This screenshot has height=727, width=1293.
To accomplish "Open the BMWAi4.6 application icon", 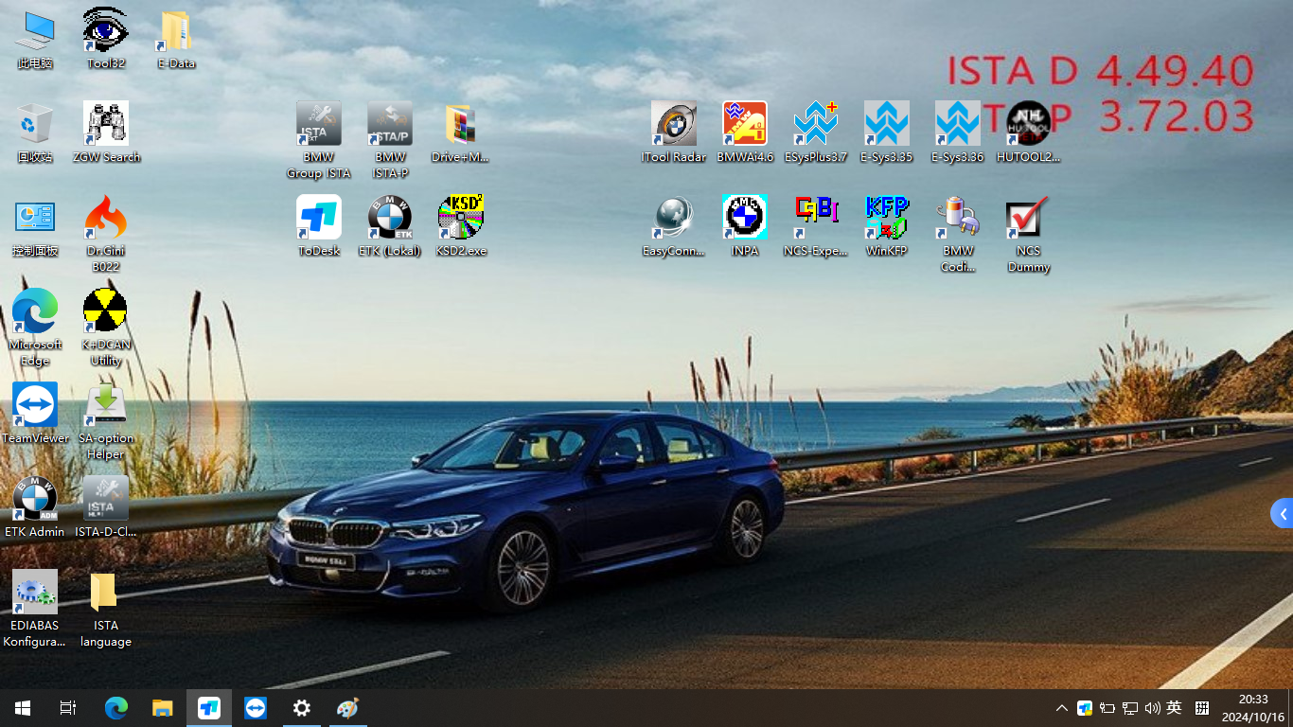I will pyautogui.click(x=745, y=133).
